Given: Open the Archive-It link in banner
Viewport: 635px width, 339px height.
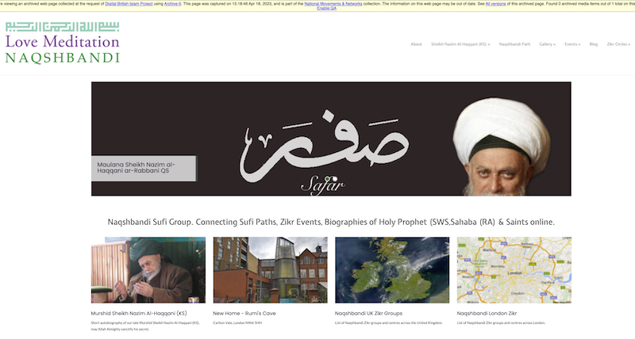Looking at the screenshot, I should 172,4.
